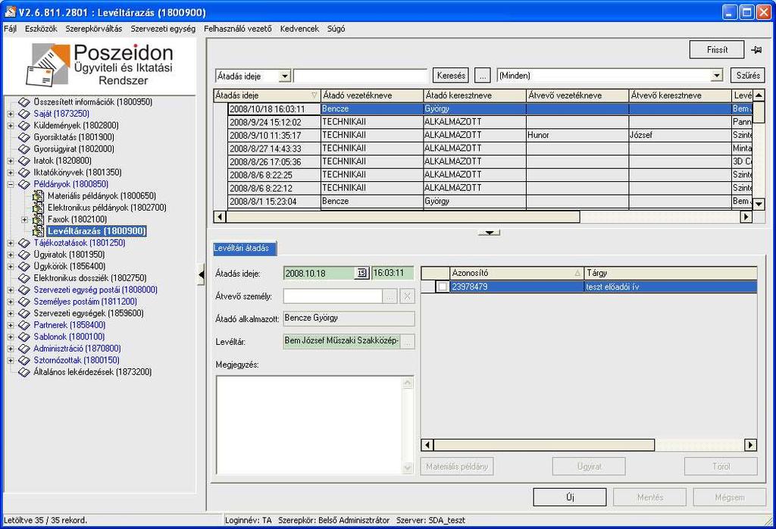Open the Fájl menu
Screen dimensions: 776x529
(10, 29)
